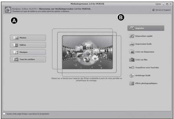Viewport: 174px width, 119px height.
Task: Minimize the MediaImpression window
Action: click(164, 4)
